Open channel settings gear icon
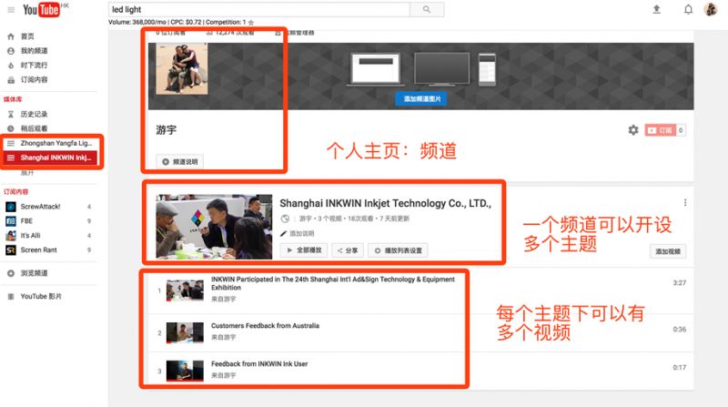Viewport: 728px width, 407px height. [x=633, y=130]
